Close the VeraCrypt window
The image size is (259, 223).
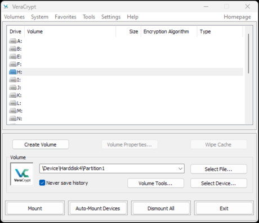tap(248, 7)
